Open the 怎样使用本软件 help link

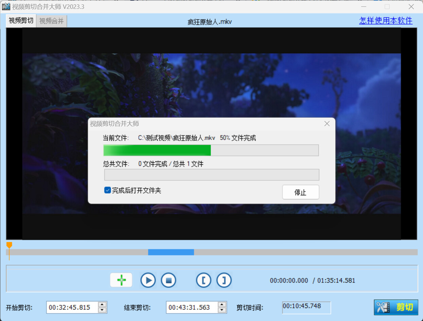point(386,21)
